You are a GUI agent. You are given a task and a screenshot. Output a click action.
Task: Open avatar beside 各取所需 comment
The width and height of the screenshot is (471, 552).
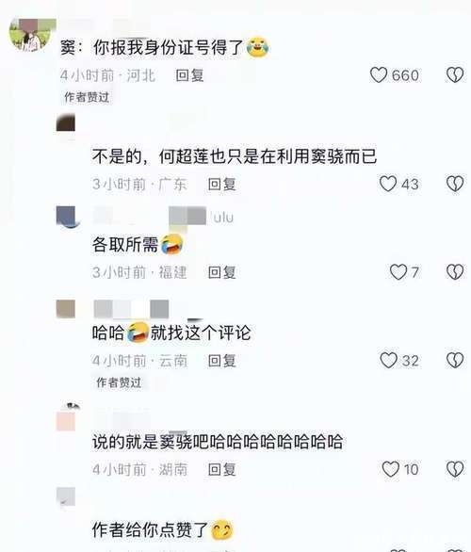coord(66,217)
